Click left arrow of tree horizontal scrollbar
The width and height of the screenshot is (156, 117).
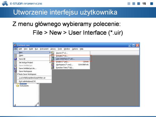tap(15, 105)
